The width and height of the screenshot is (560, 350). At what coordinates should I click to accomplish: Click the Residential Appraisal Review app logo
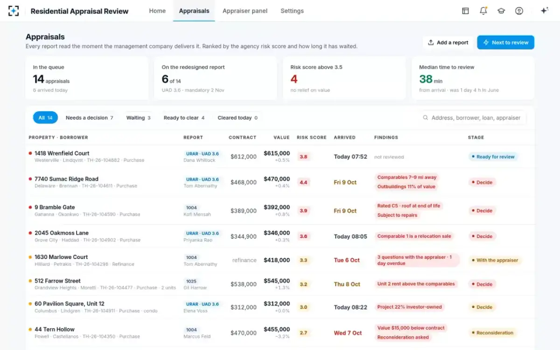pyautogui.click(x=14, y=11)
